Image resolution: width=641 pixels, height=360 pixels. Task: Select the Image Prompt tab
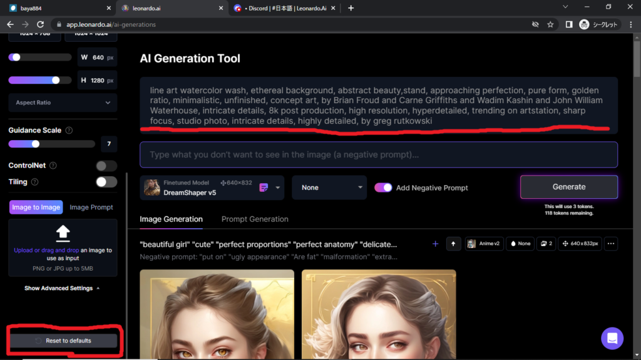(x=91, y=207)
